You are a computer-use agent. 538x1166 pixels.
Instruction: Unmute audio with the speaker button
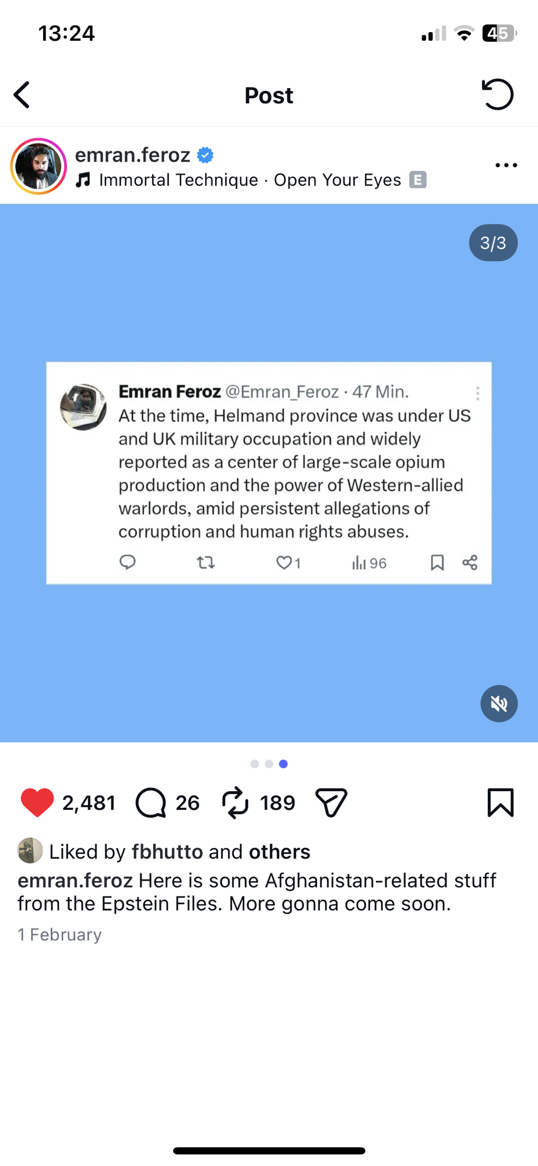tap(498, 704)
